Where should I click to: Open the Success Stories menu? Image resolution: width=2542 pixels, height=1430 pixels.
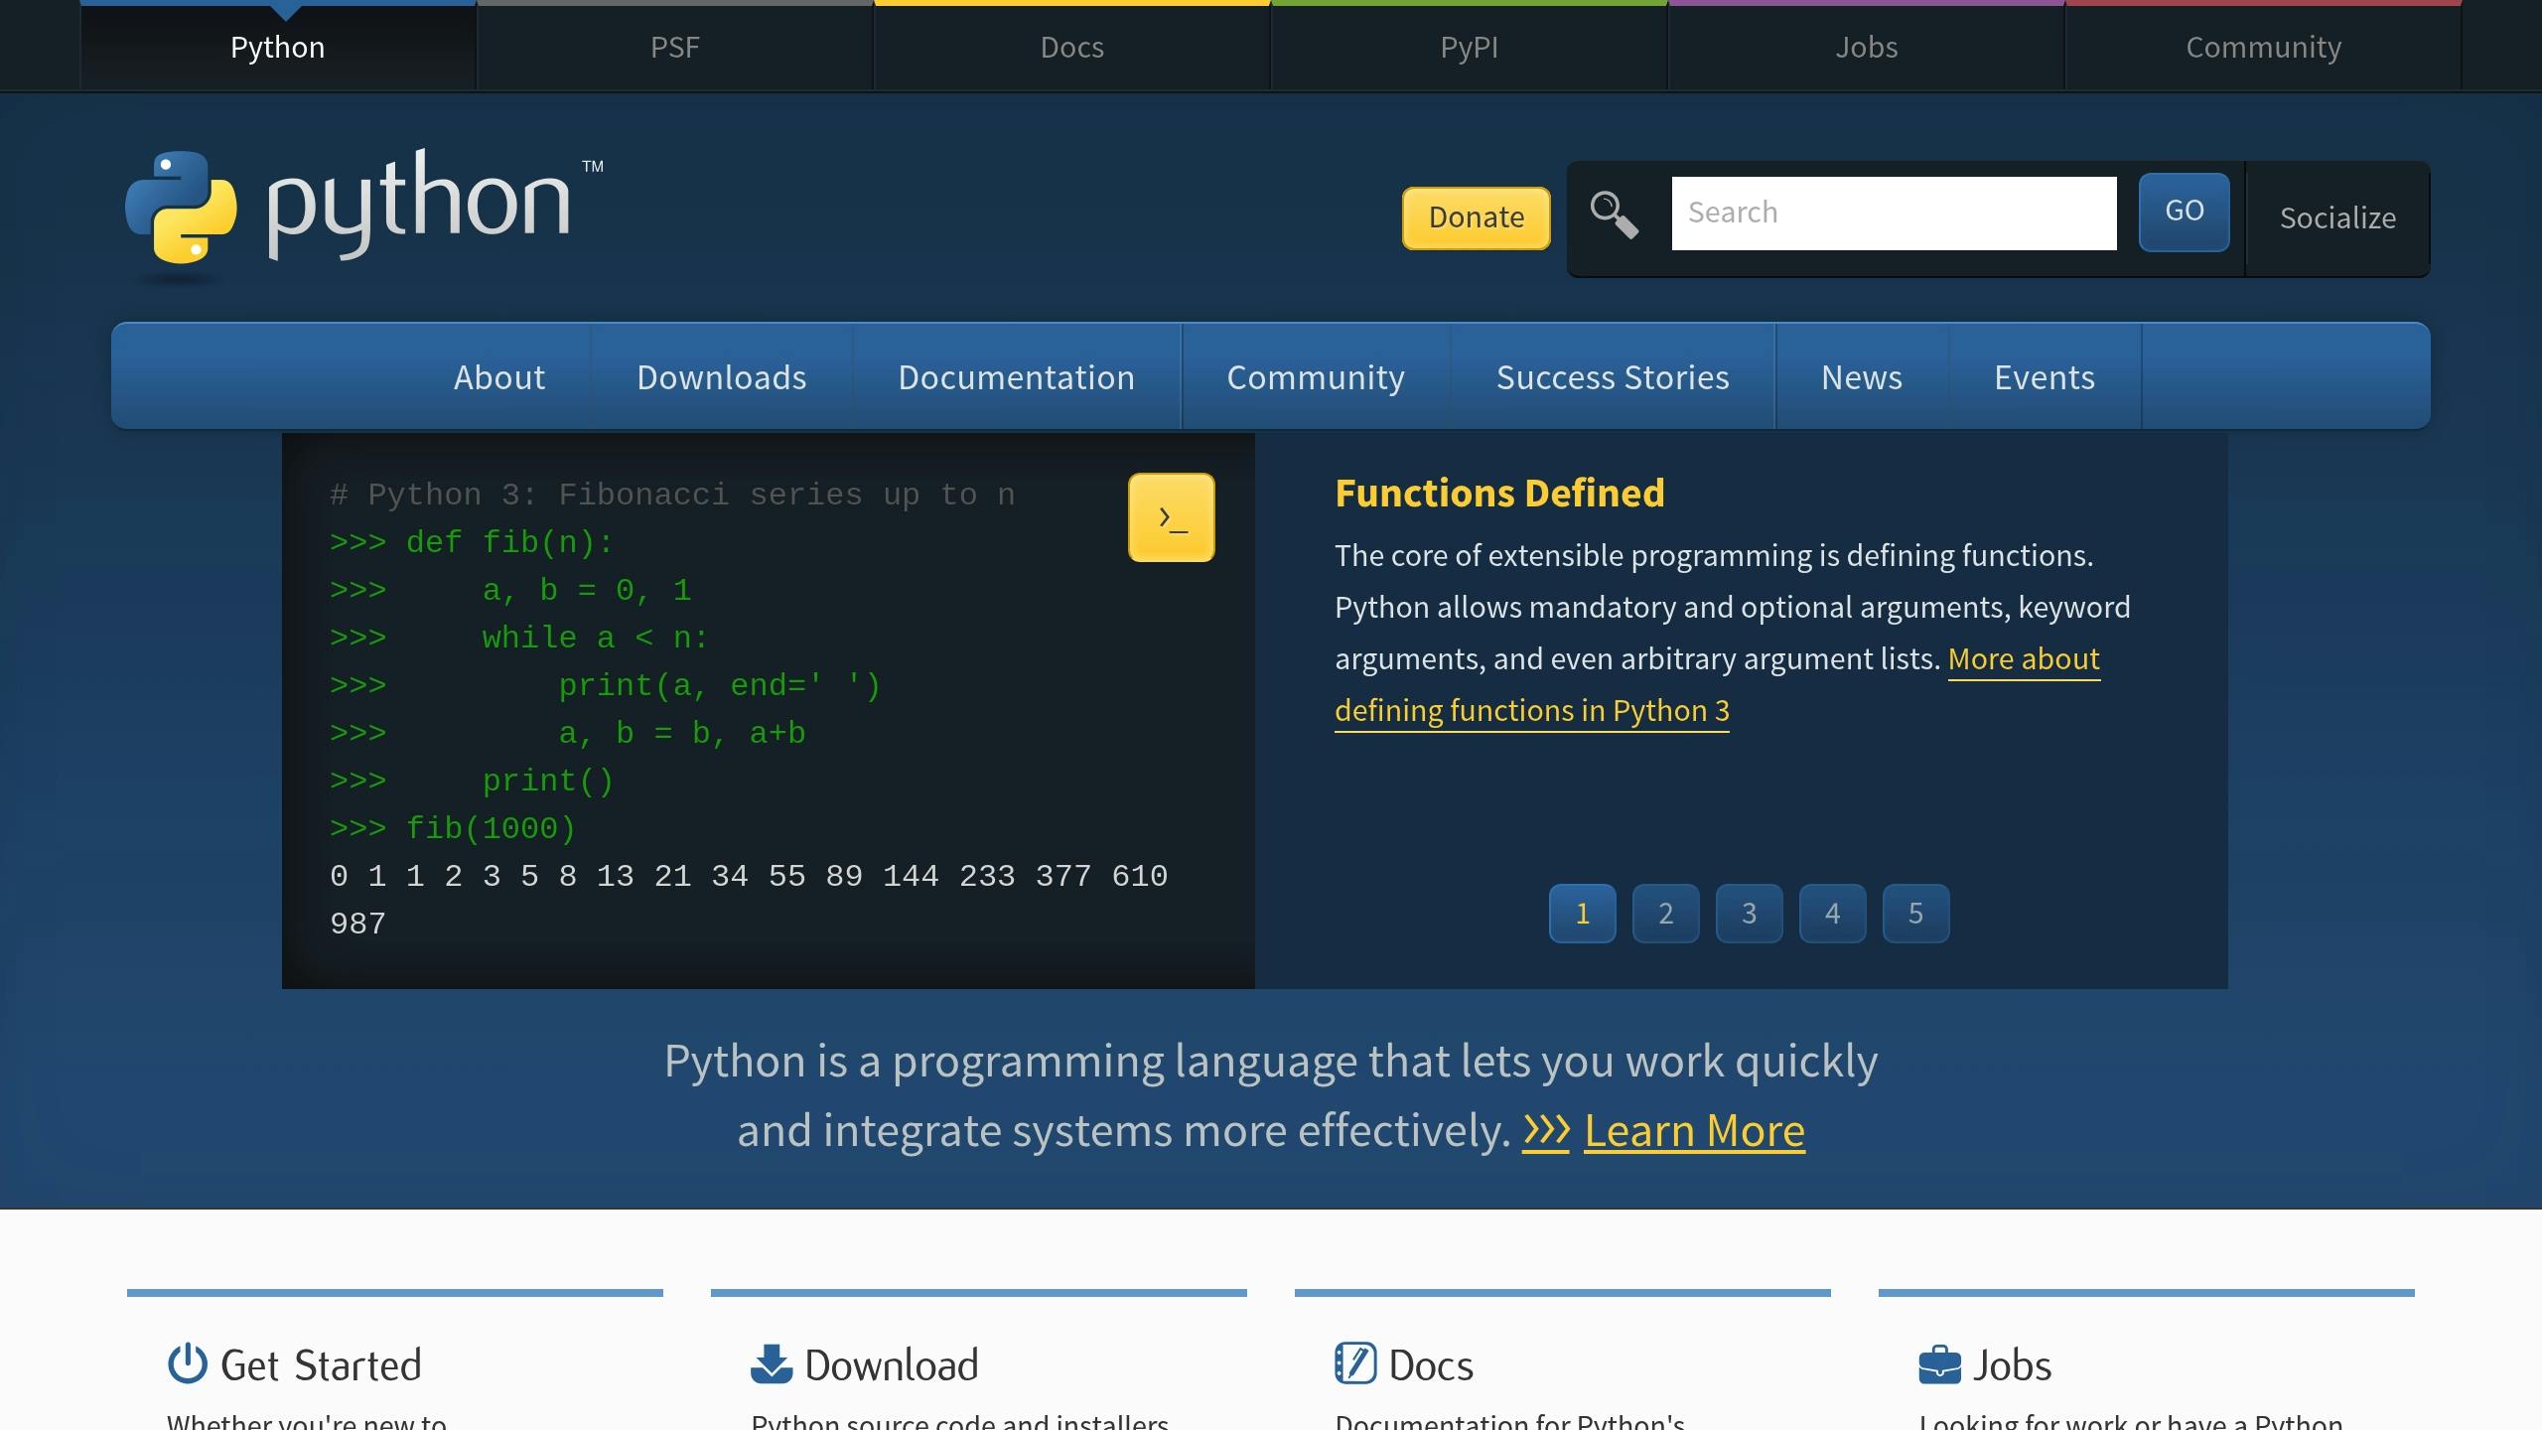(x=1612, y=377)
